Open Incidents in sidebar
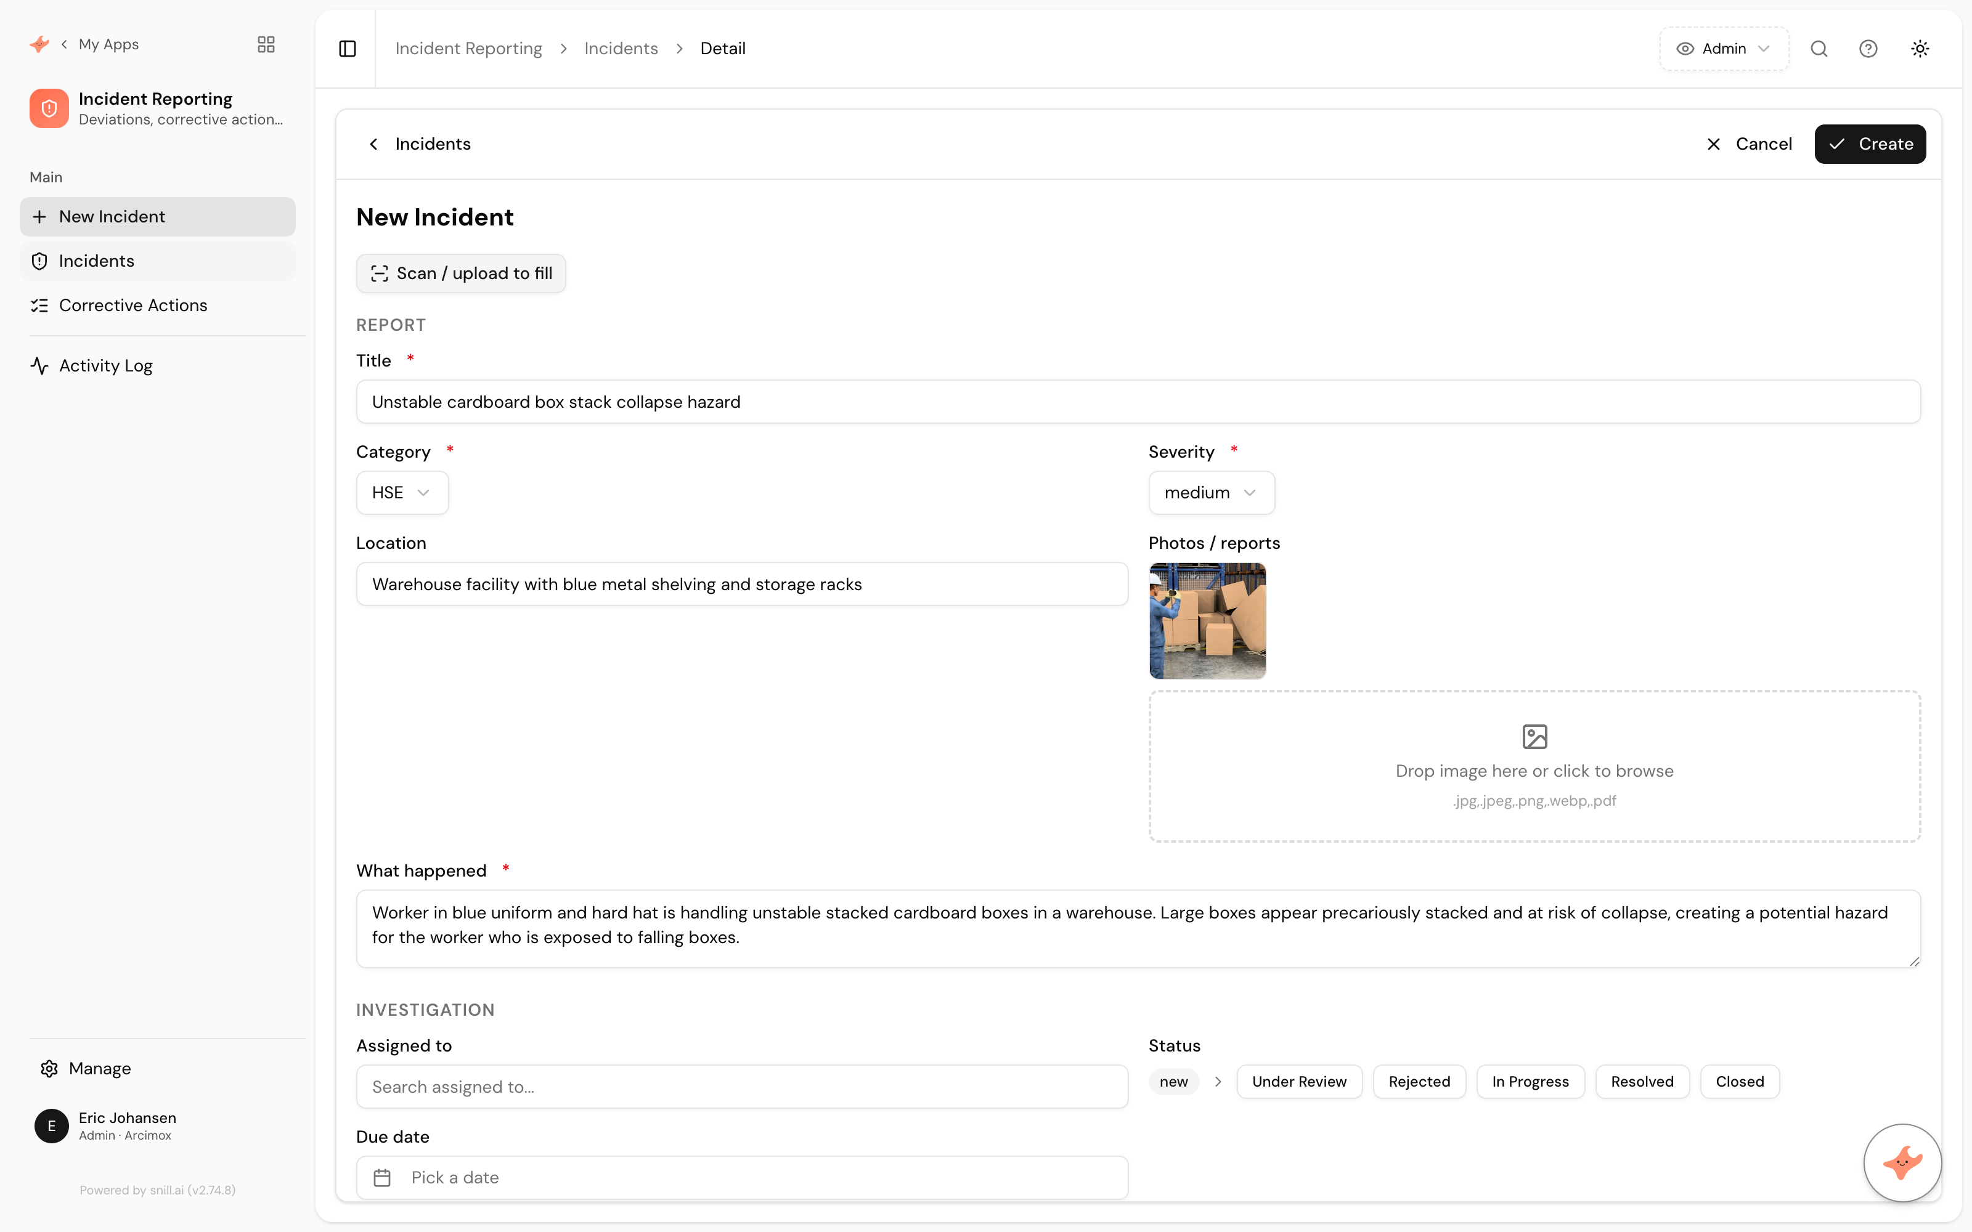The width and height of the screenshot is (1972, 1232). (x=157, y=261)
